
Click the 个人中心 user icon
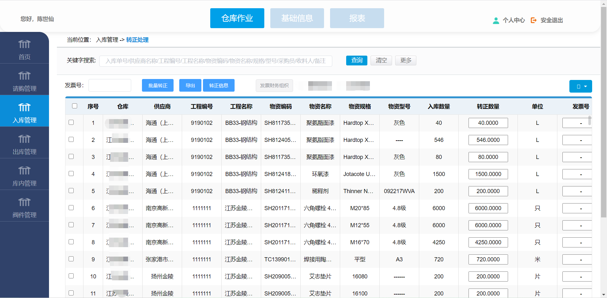coord(496,21)
